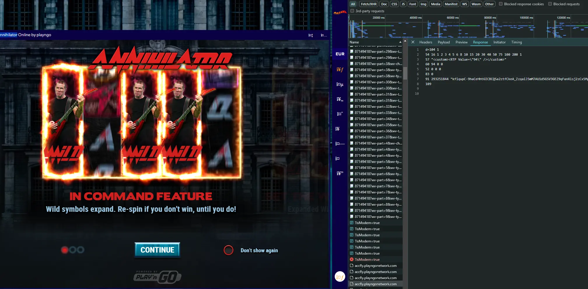
Task: Open the EUR currency selector
Action: coord(340,54)
